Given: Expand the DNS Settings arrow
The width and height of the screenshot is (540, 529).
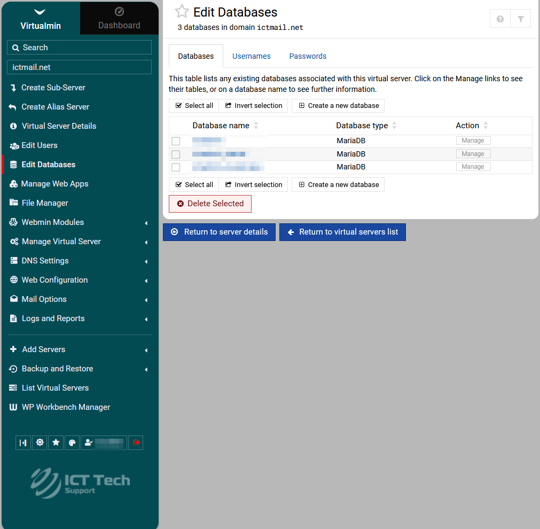Looking at the screenshot, I should [x=146, y=262].
